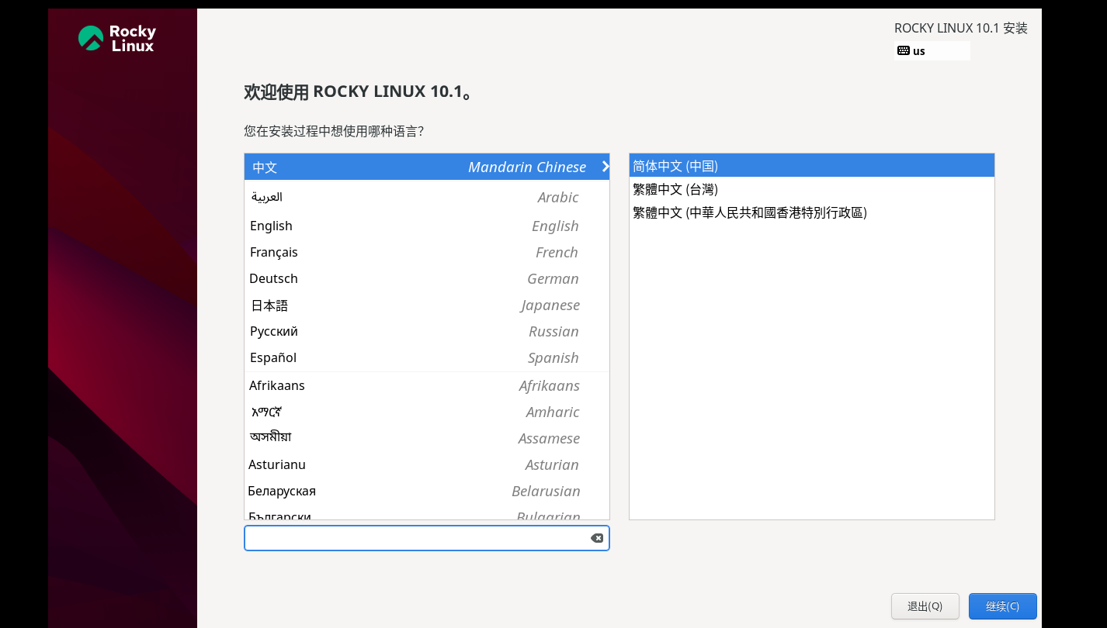Open the us keyboard layout indicator
Image resolution: width=1107 pixels, height=628 pixels.
932,50
